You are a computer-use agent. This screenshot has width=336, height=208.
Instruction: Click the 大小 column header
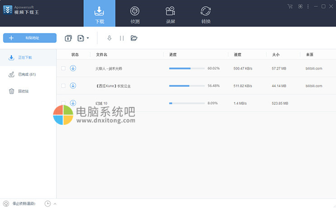click(276, 55)
